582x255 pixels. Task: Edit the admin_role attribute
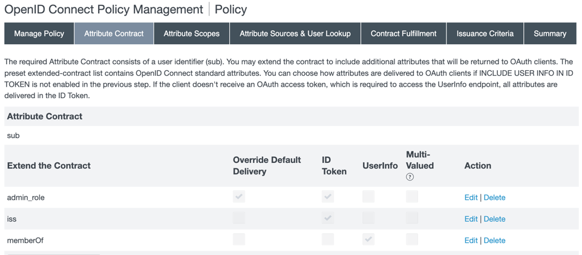[x=471, y=197]
